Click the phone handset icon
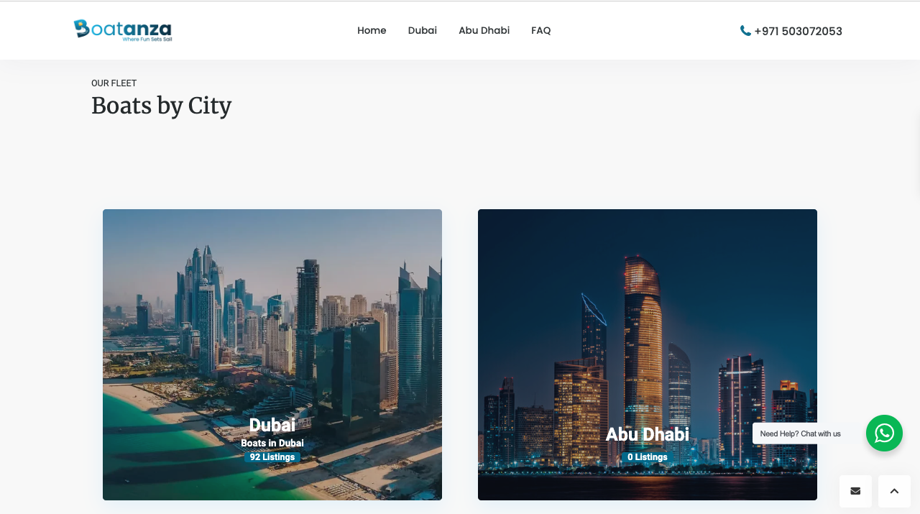The image size is (920, 514). click(x=745, y=31)
